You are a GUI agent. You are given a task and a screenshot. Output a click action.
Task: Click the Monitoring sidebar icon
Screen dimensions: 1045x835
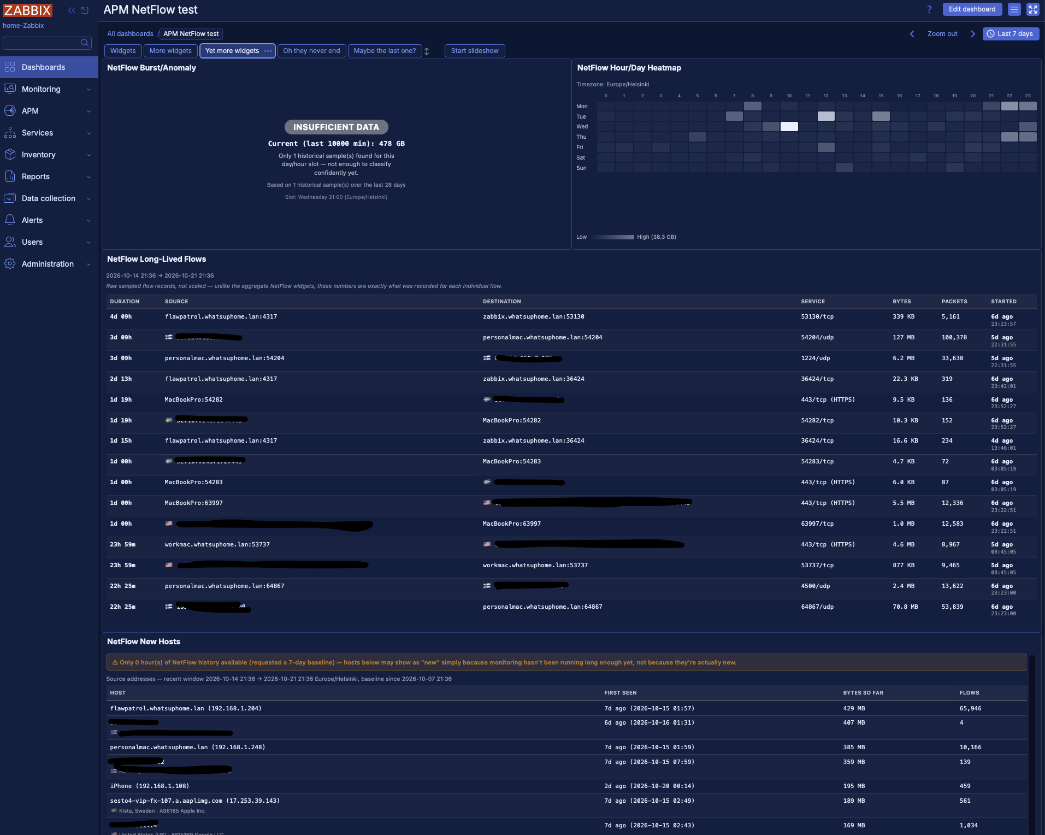coord(10,89)
